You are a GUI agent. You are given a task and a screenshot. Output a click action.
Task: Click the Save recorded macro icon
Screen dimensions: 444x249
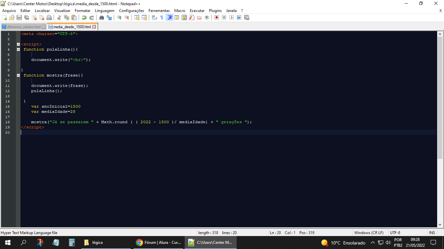(x=246, y=18)
